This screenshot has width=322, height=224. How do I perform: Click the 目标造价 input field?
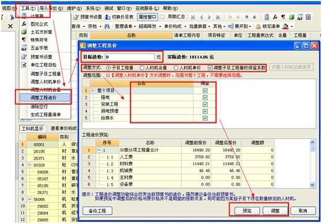click(x=130, y=57)
